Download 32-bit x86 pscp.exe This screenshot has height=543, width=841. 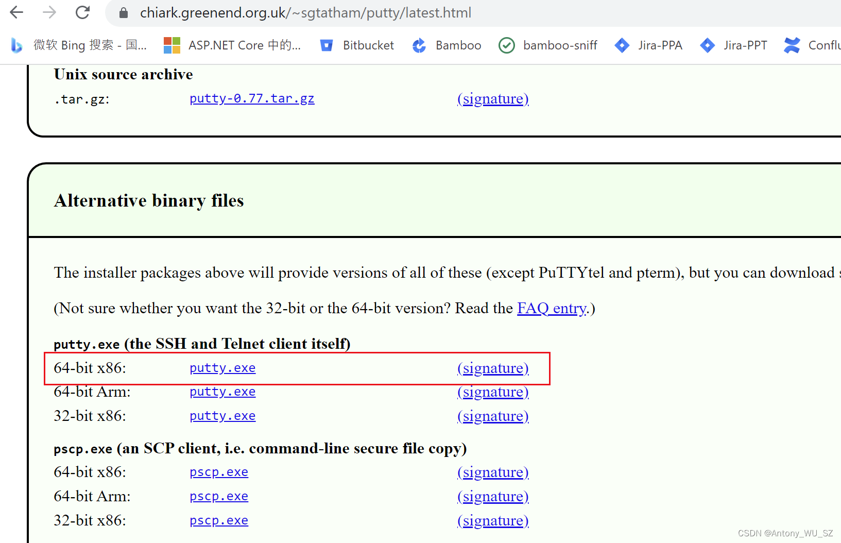click(219, 520)
